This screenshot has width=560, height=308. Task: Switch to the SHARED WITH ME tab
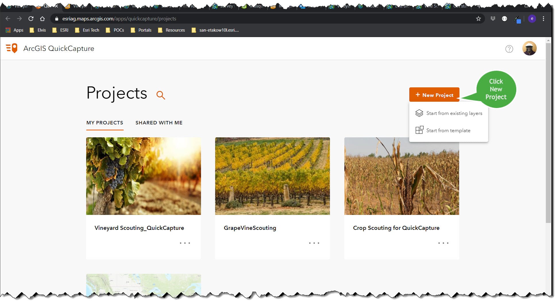pyautogui.click(x=159, y=123)
